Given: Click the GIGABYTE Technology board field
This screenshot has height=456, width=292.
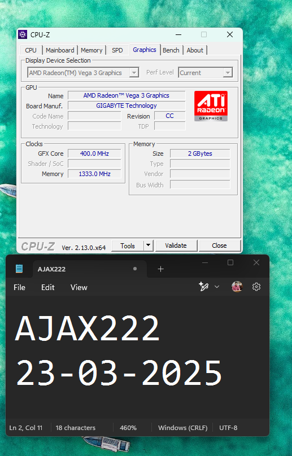Looking at the screenshot, I should coord(127,106).
